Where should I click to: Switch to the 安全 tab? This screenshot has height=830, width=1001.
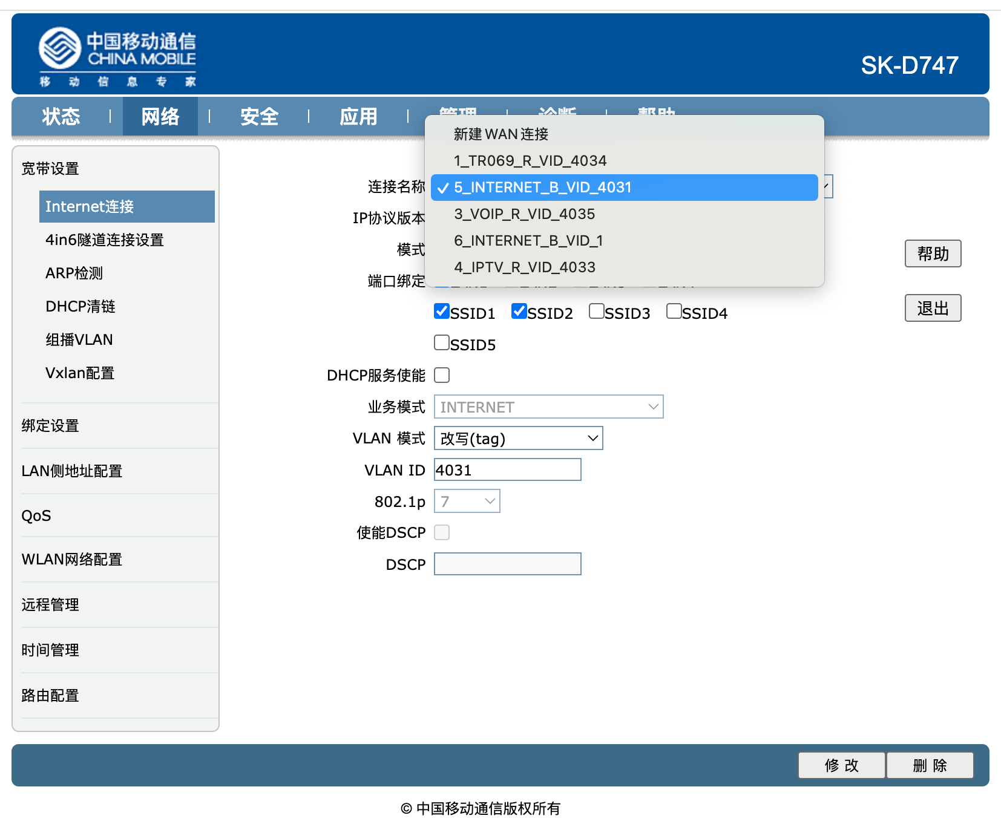point(259,116)
